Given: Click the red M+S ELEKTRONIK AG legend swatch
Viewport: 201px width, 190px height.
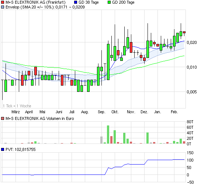Looking at the screenshot, I should 3,2.
